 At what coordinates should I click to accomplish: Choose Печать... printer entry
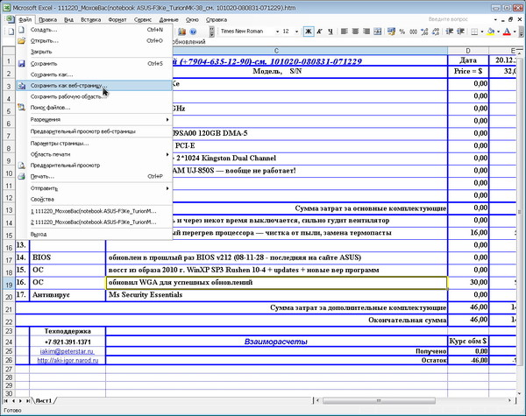tap(95, 176)
